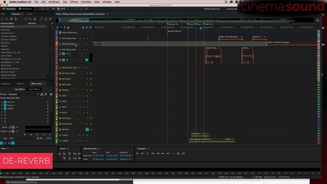Screen dimensions: 327x184
Task: Click the Stop button in the Transport panel
Action: pyautogui.click(x=137, y=153)
